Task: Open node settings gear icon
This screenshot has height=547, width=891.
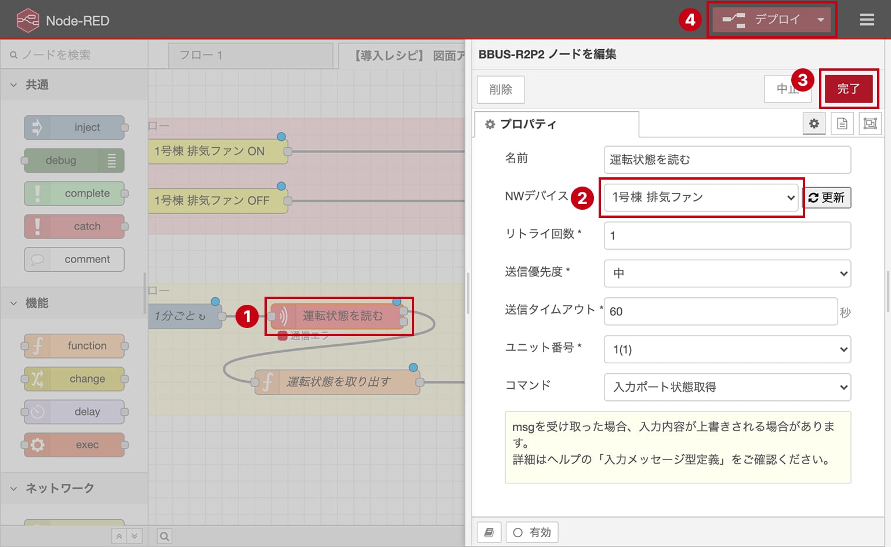Action: pos(814,123)
